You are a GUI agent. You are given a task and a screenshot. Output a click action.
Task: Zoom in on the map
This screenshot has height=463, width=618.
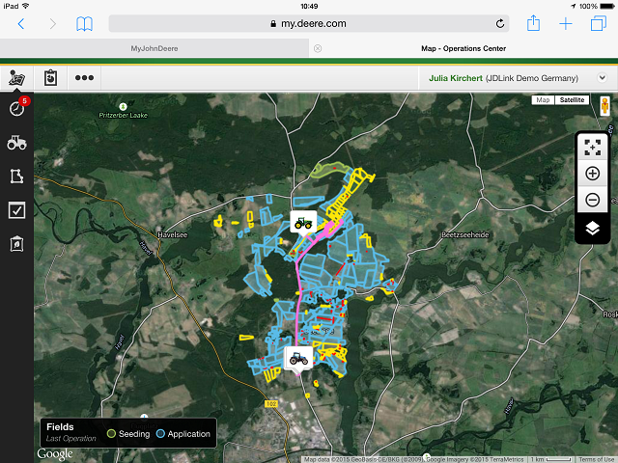tap(593, 174)
